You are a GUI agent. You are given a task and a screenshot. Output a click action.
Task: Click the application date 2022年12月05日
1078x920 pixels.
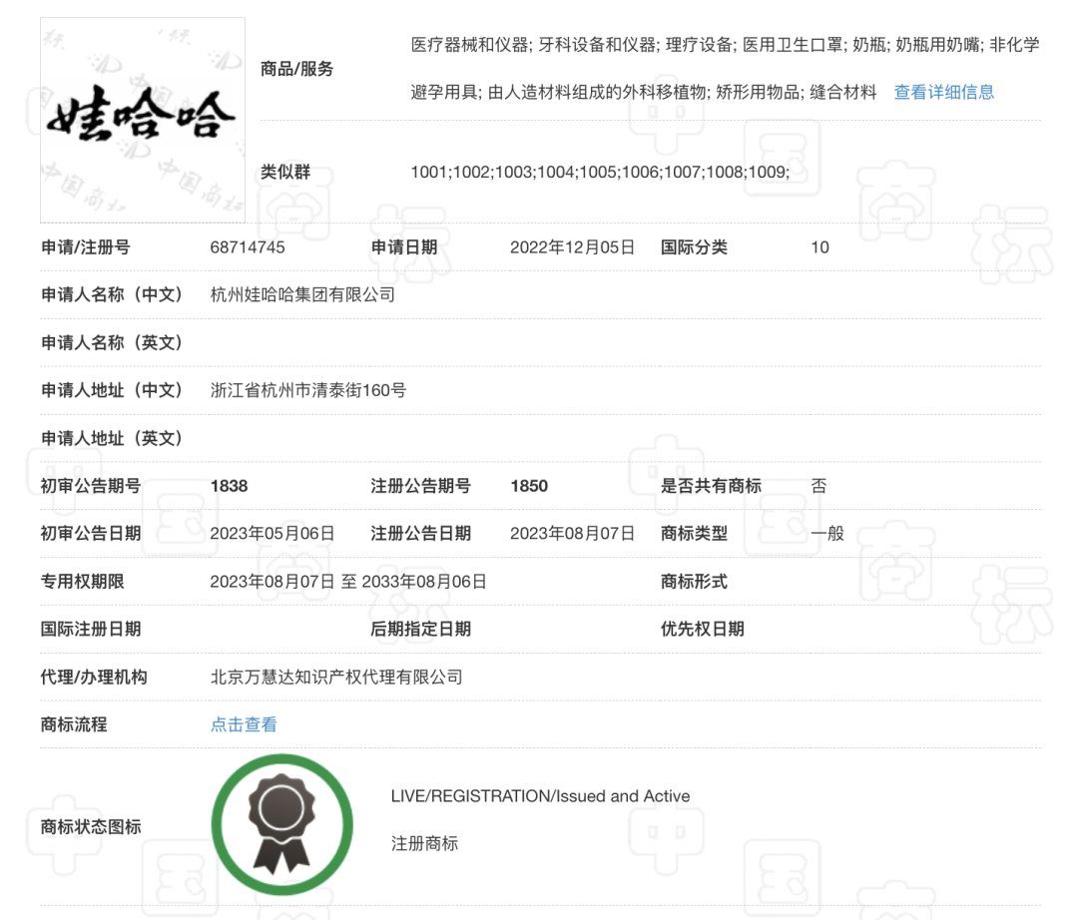point(572,247)
